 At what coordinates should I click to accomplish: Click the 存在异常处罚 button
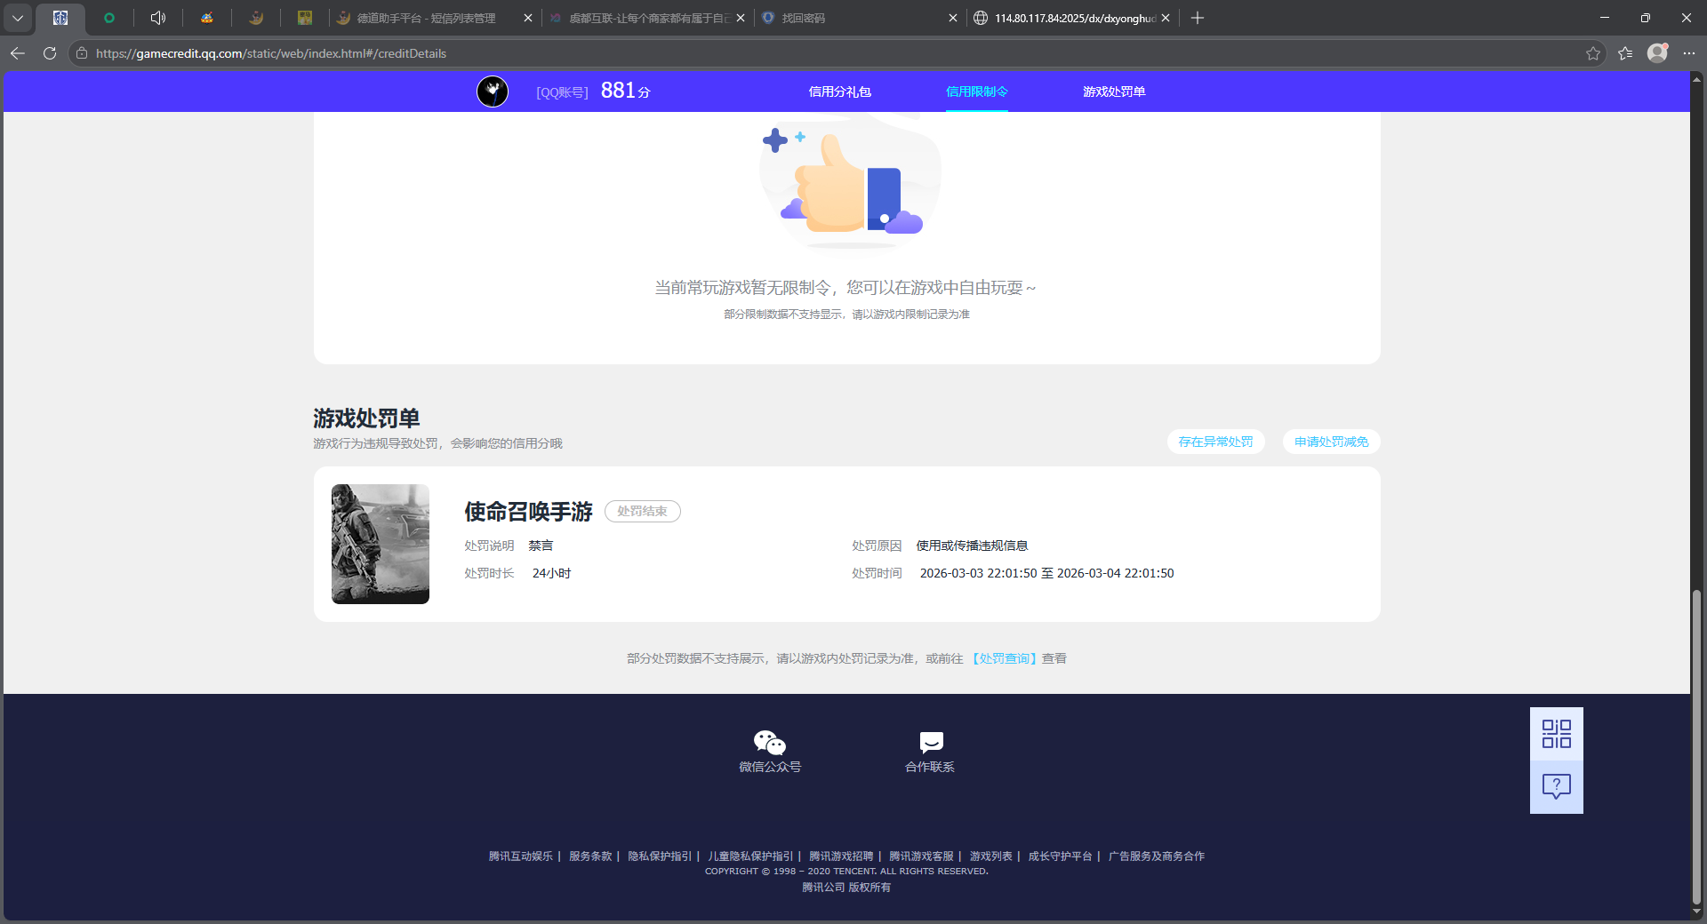point(1215,442)
